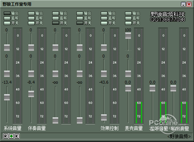Click the 系统音量 middle small slider handle

7,74
